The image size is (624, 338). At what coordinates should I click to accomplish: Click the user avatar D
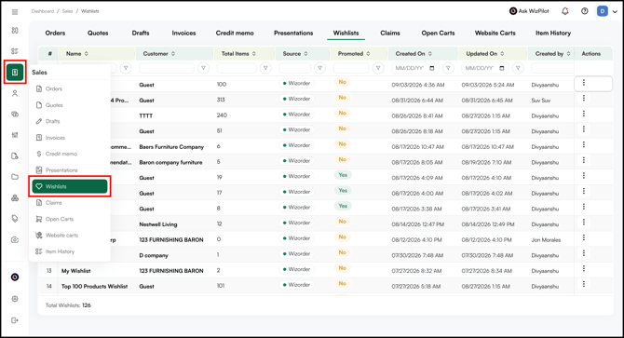(603, 11)
